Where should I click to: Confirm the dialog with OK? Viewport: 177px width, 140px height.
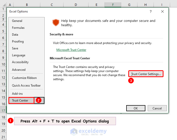tap(136, 108)
